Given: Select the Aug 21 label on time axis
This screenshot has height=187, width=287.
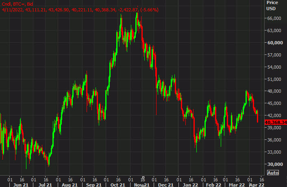Looking at the screenshot, I should click(69, 185).
